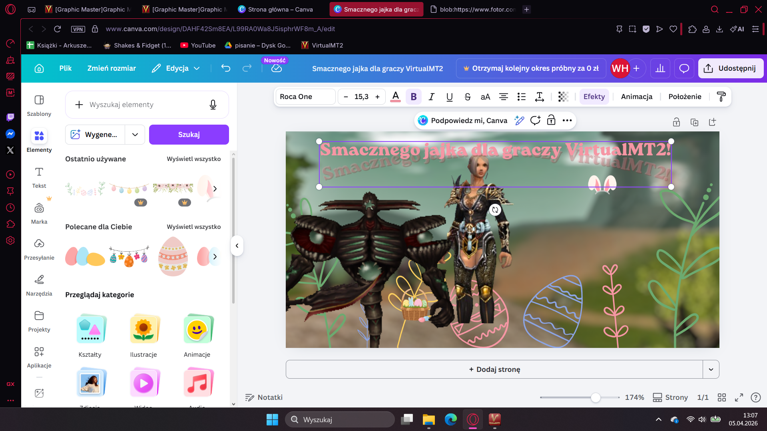Open the Plik menu
Viewport: 767px width, 431px height.
point(65,68)
